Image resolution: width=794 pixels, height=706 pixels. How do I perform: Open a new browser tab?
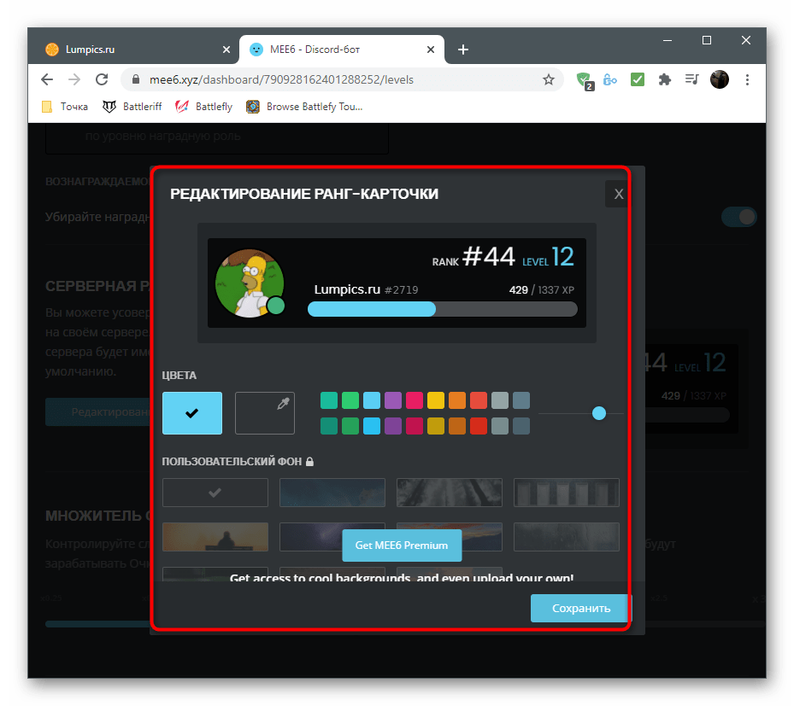[x=463, y=50]
